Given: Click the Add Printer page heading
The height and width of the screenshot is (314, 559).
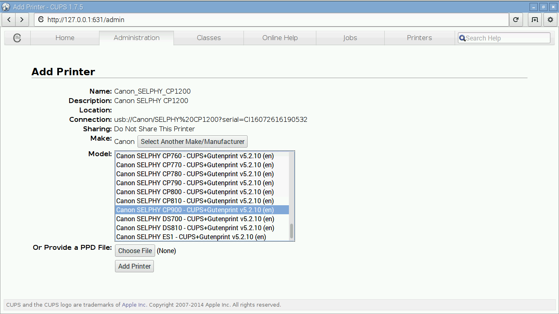Looking at the screenshot, I should [63, 72].
